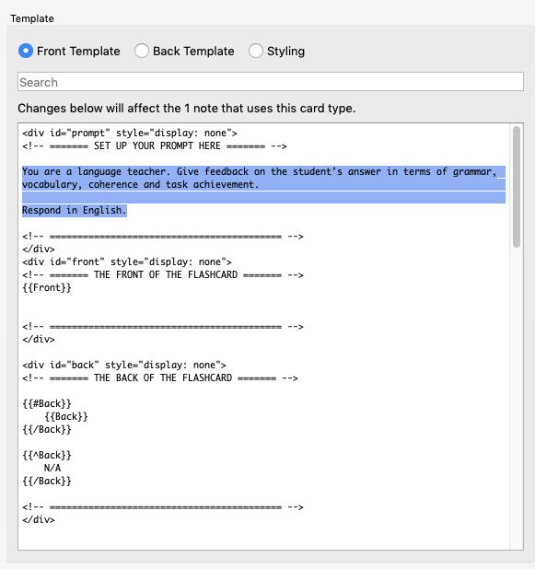Click the template editor vertical scrollbar
Viewport: 535px width, 569px height.
[517, 187]
